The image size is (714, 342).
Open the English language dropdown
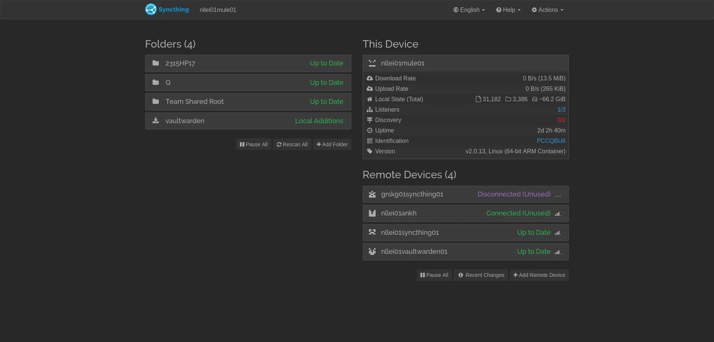click(x=469, y=10)
